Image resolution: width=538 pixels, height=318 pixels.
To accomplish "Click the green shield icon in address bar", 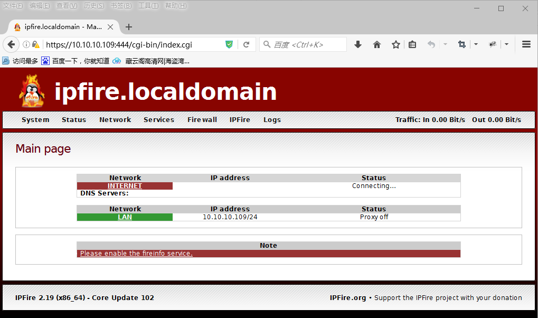I will pos(229,44).
